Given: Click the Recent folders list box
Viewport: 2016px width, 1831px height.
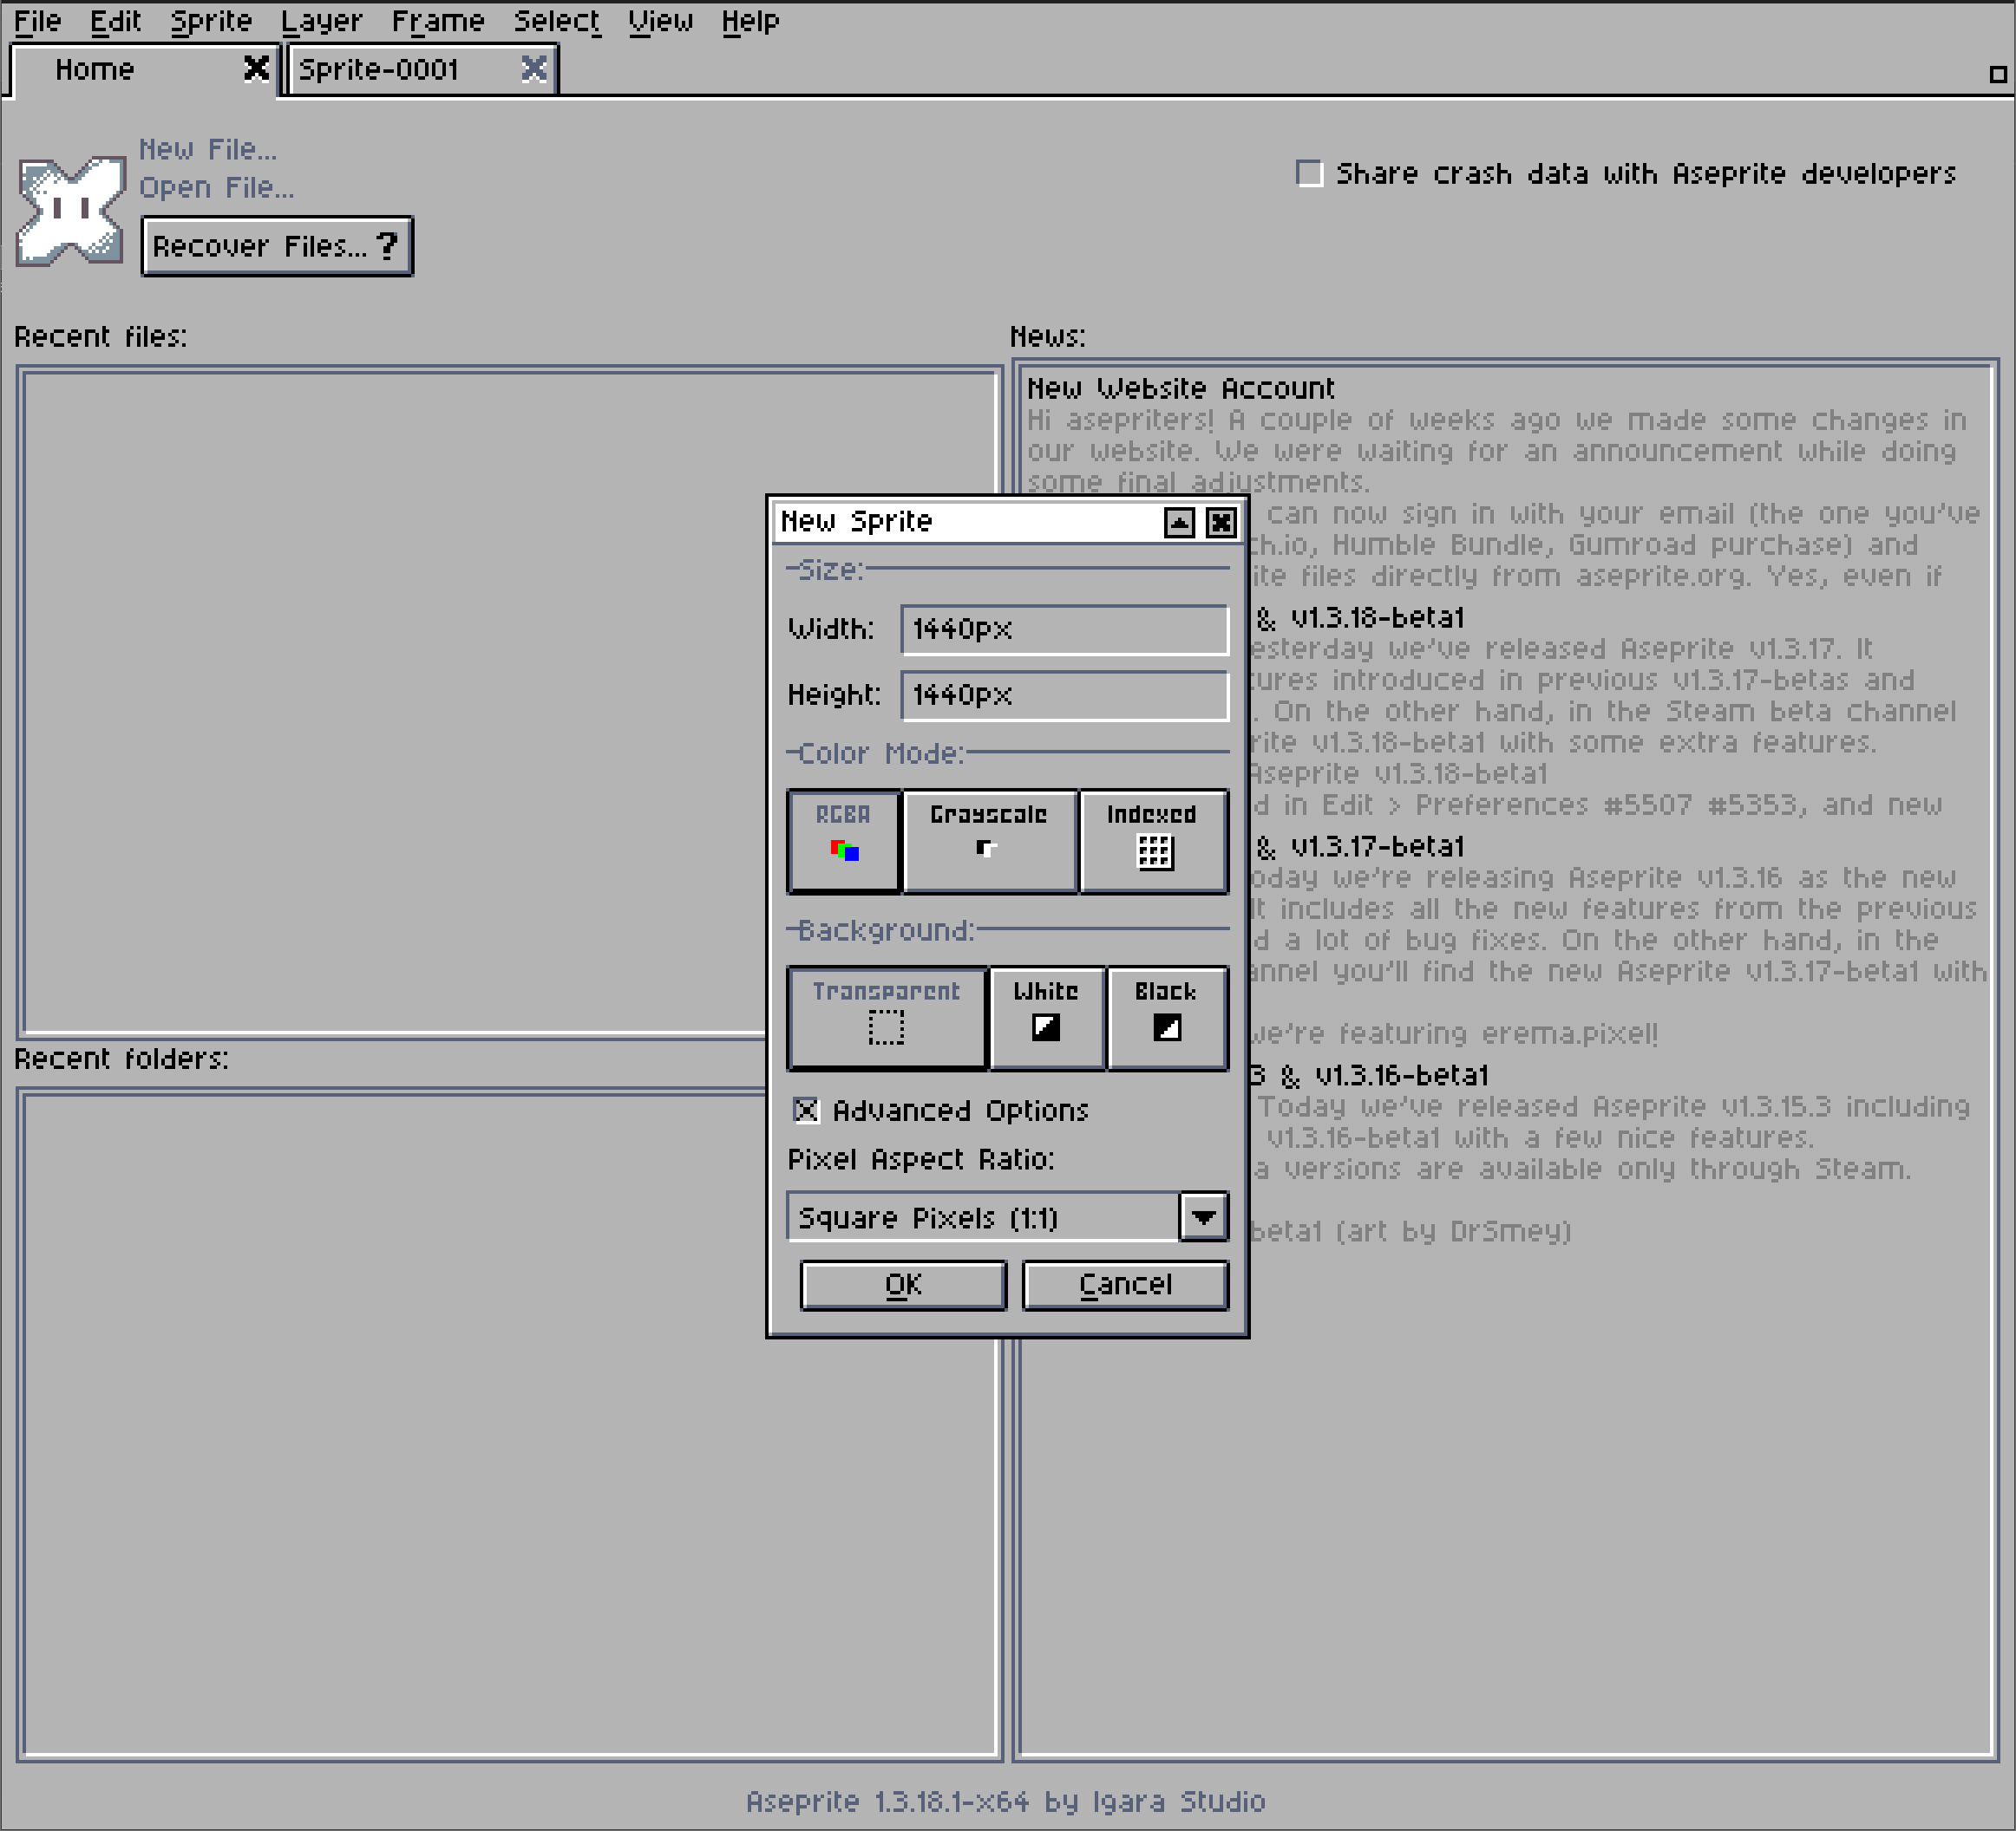Looking at the screenshot, I should pyautogui.click(x=509, y=1424).
